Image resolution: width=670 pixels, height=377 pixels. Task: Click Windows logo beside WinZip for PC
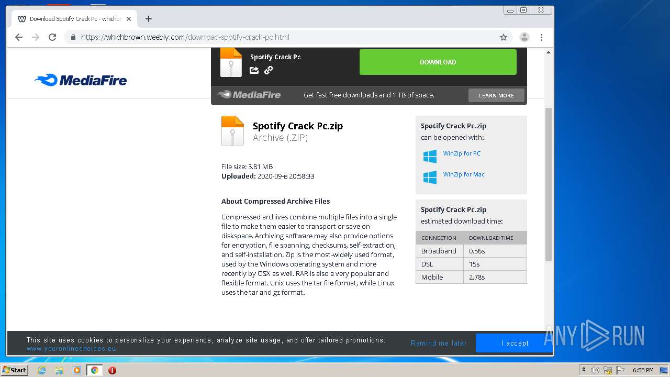click(430, 156)
